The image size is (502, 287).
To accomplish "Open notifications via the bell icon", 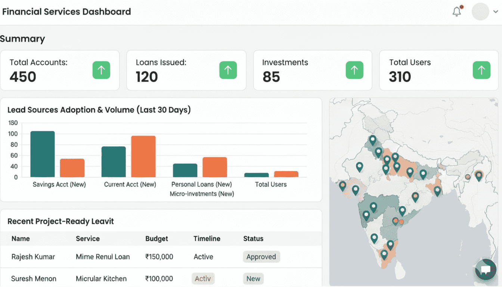I will click(456, 12).
